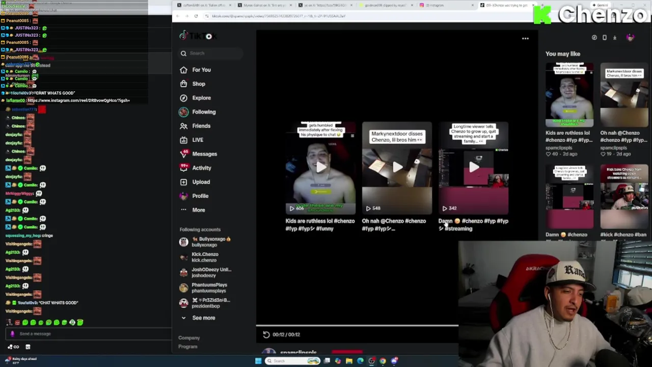This screenshot has width=652, height=367.
Task: Open joshodeezy following account
Action: coord(206,272)
